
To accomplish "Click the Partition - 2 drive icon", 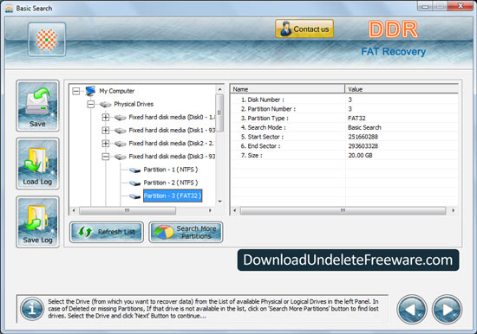I will click(134, 183).
